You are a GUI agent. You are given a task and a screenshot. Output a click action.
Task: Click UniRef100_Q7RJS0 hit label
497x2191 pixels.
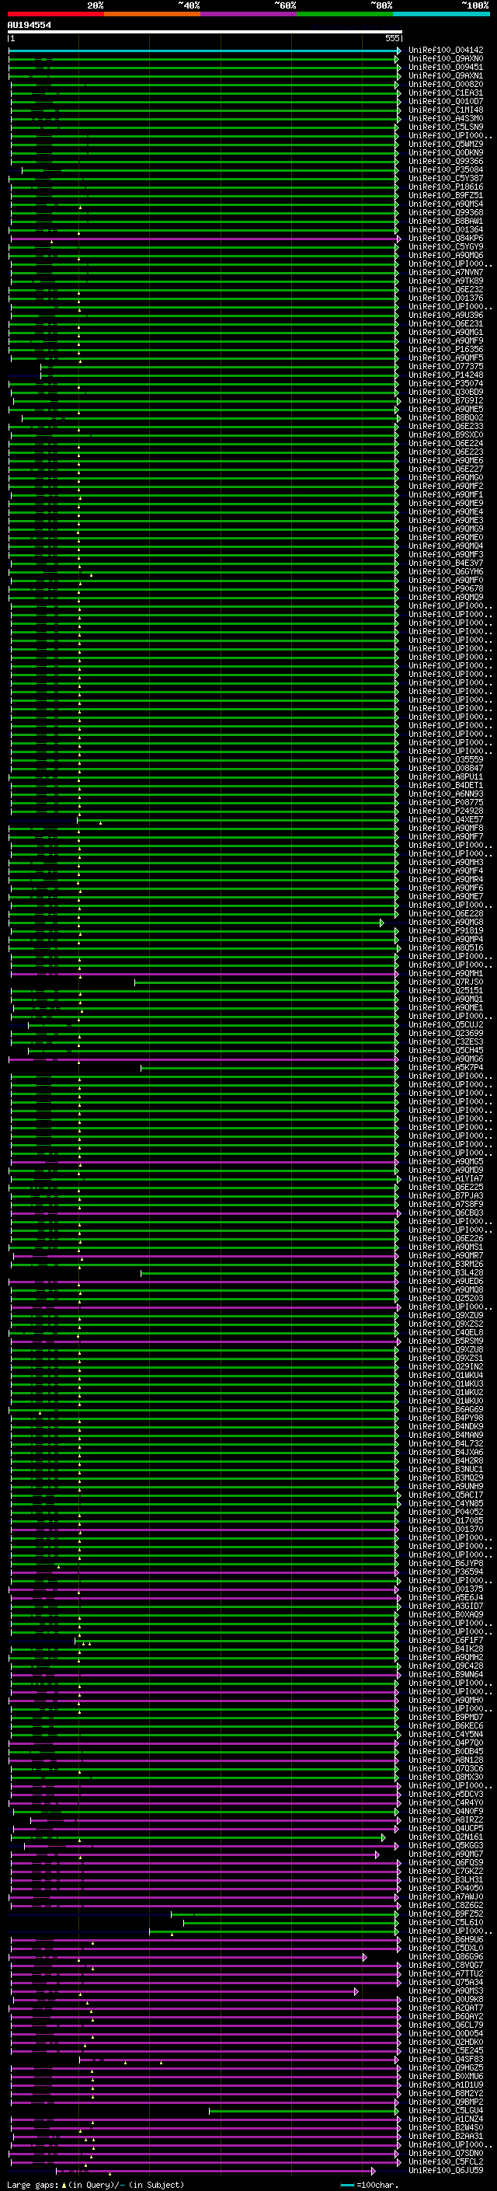click(x=446, y=982)
